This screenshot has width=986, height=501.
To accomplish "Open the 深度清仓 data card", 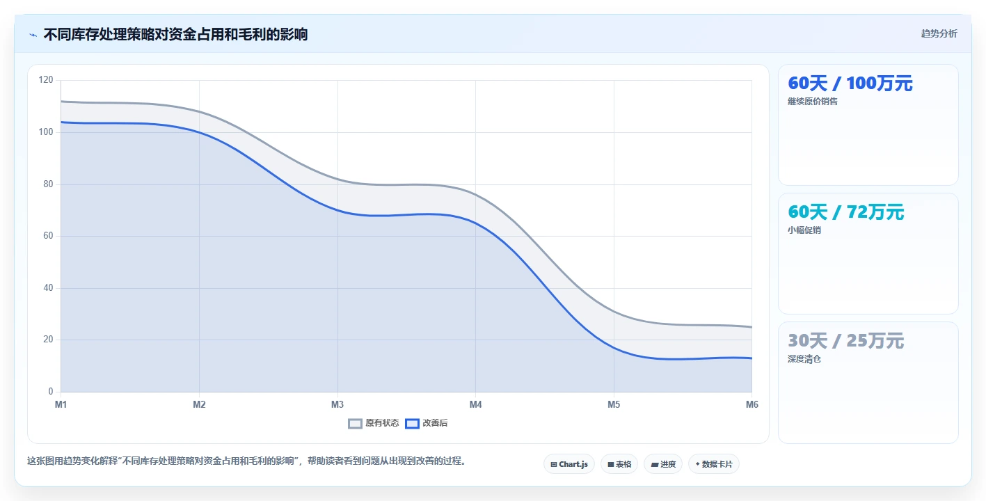I will click(868, 383).
